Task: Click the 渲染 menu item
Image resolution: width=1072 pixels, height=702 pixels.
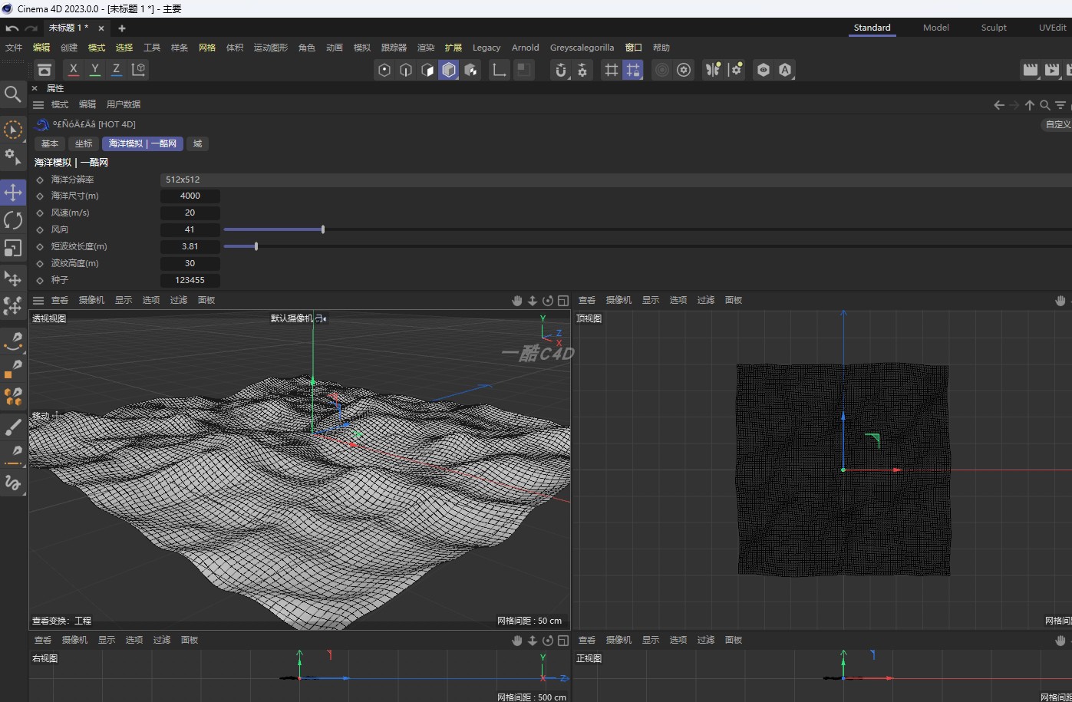Action: (426, 48)
